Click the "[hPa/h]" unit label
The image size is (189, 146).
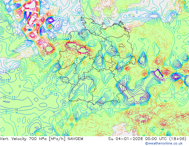tap(57, 139)
